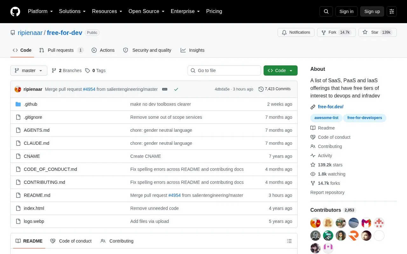
Task: Open the first contributor avatar
Action: 315,223
